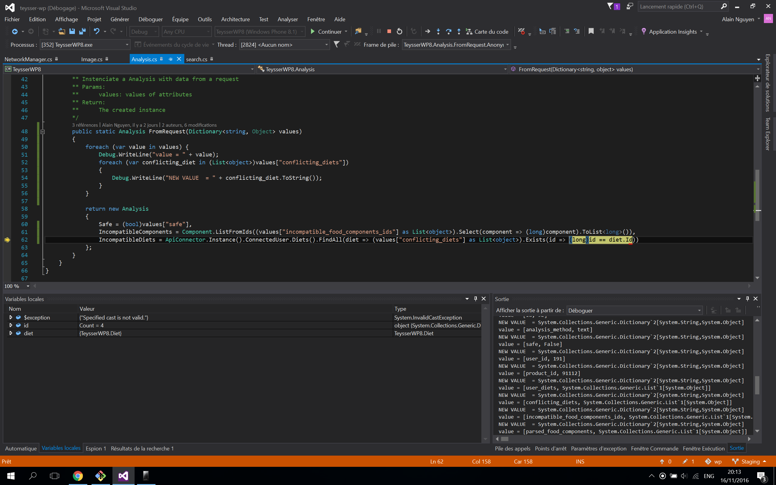Open the Debug configuration dropdown

pyautogui.click(x=144, y=32)
